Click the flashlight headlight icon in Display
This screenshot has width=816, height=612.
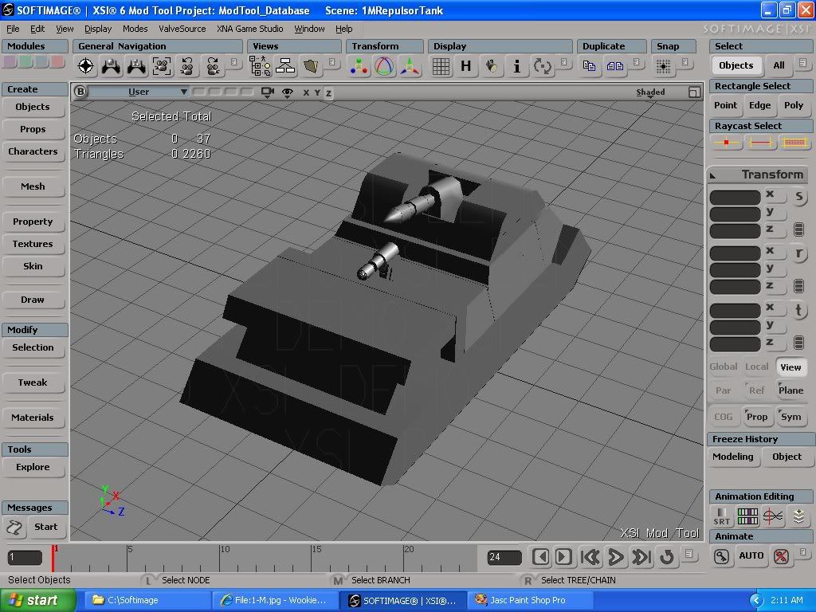coord(491,66)
